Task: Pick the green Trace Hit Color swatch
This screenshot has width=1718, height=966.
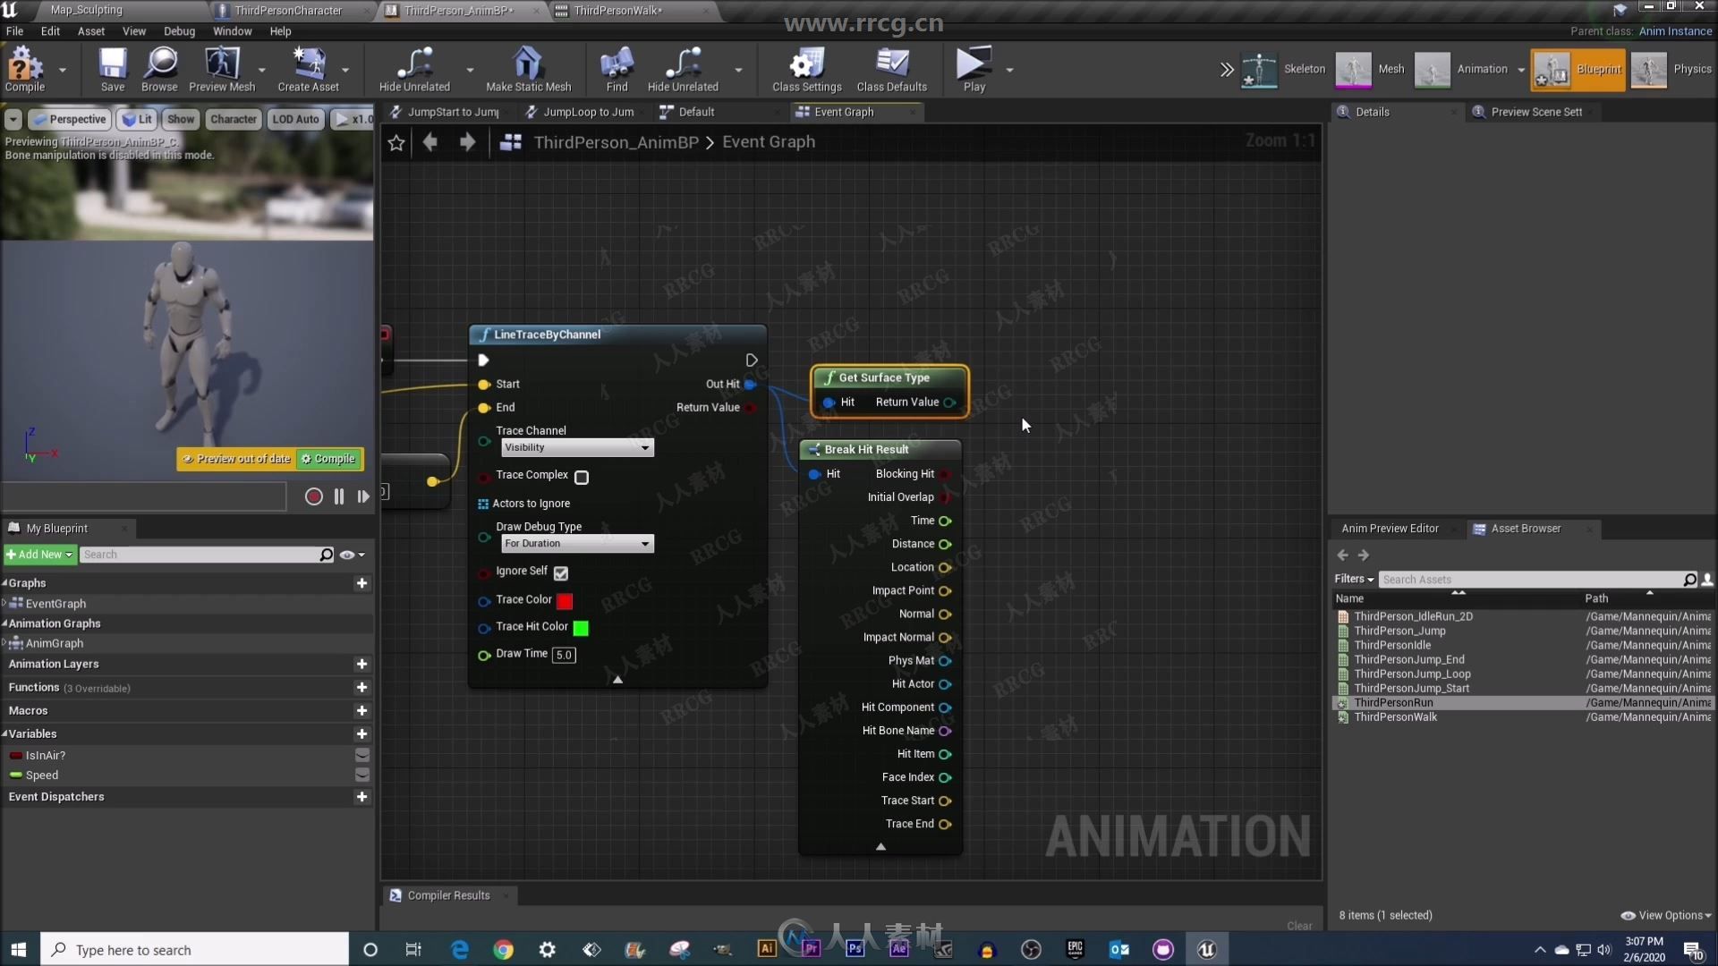Action: click(581, 628)
